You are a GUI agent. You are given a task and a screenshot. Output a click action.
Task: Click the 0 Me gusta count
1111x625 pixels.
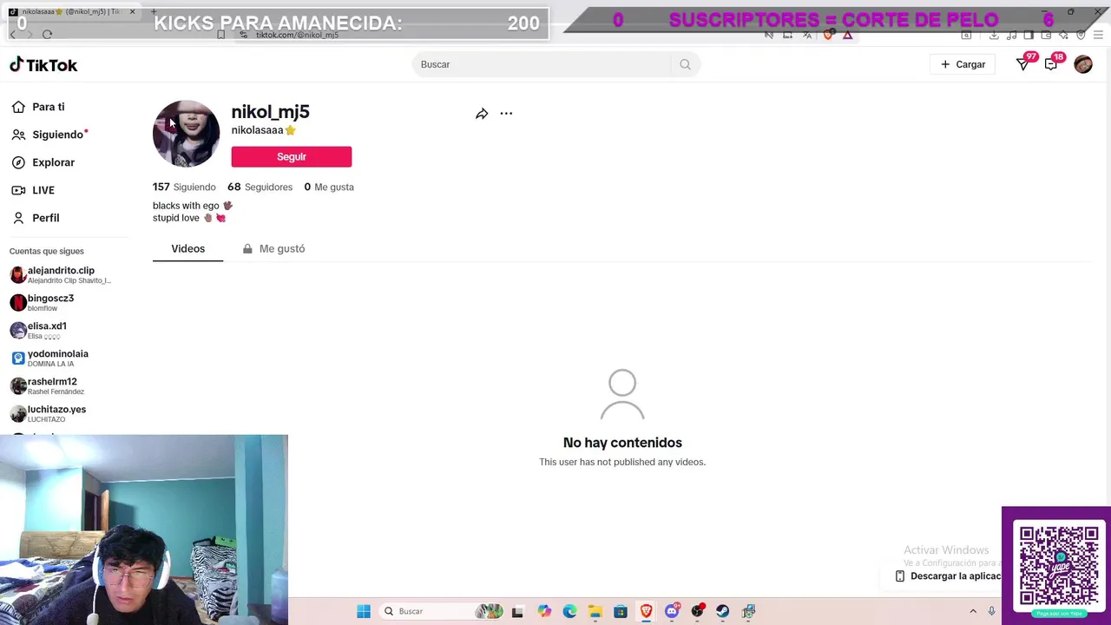click(x=329, y=187)
